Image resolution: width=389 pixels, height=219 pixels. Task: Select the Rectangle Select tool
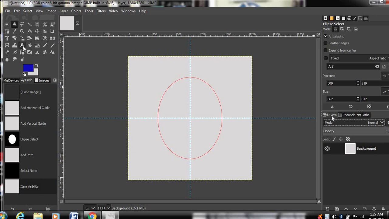click(x=7, y=24)
